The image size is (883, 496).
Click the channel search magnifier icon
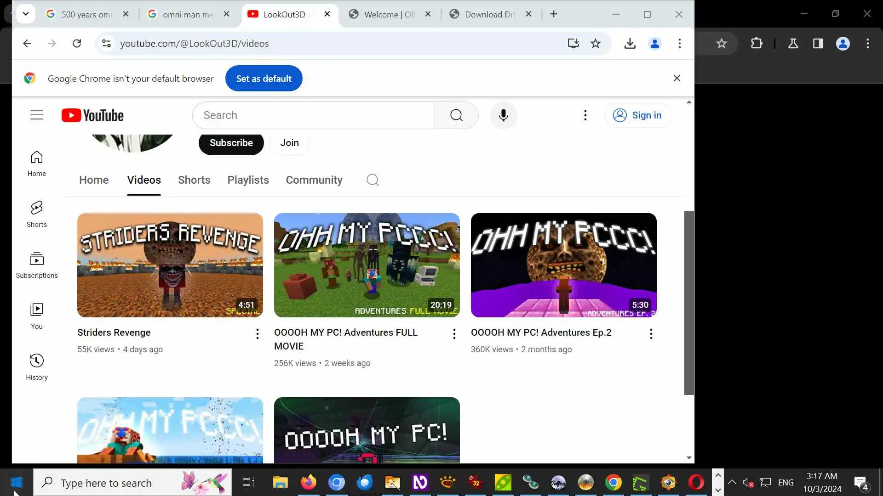coord(373,180)
